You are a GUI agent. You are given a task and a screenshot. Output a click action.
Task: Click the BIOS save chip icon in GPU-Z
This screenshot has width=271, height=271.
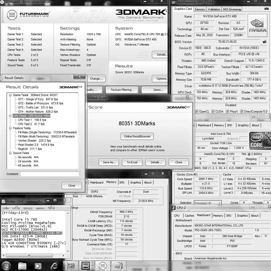[x=265, y=42]
